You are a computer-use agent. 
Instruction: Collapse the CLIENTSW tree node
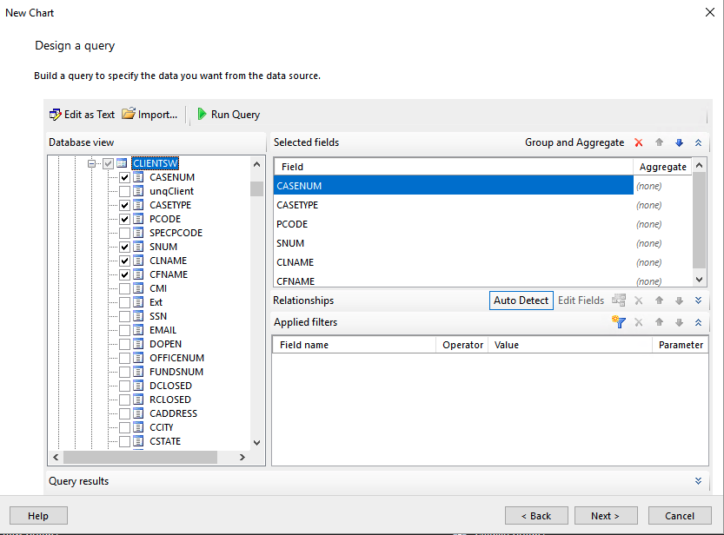[x=92, y=163]
